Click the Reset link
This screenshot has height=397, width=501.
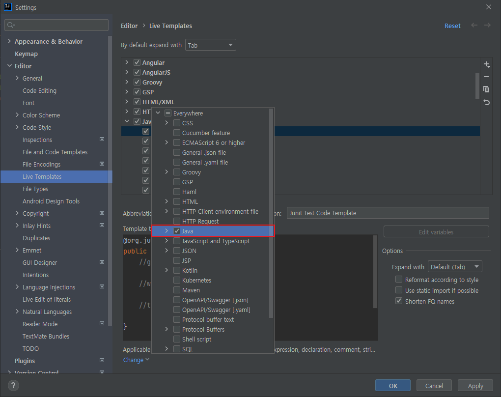point(452,26)
